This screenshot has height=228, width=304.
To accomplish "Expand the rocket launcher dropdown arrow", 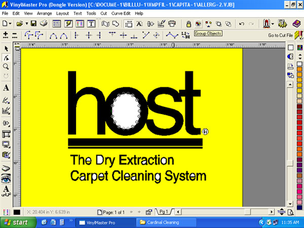I will click(x=273, y=24).
